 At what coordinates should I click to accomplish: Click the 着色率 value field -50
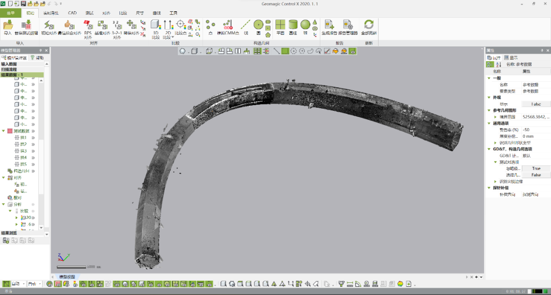click(x=536, y=130)
